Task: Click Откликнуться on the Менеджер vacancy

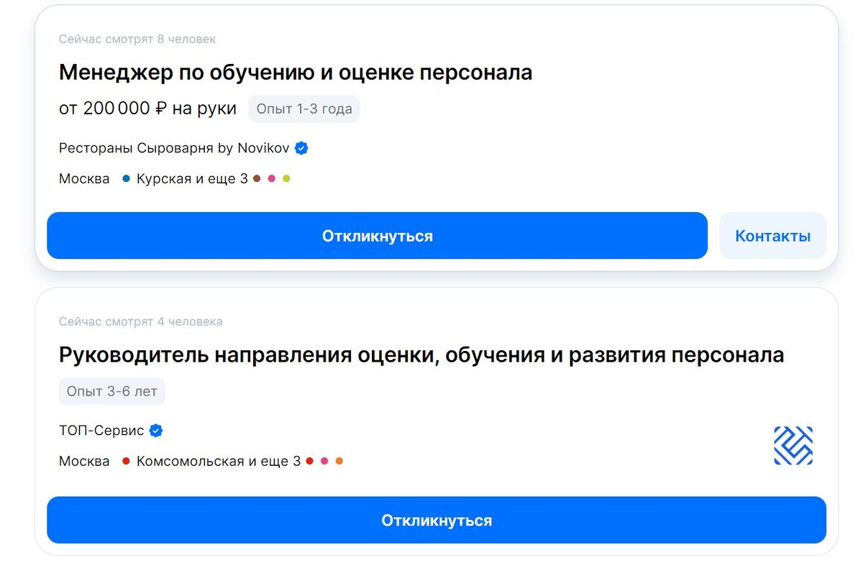Action: (377, 235)
